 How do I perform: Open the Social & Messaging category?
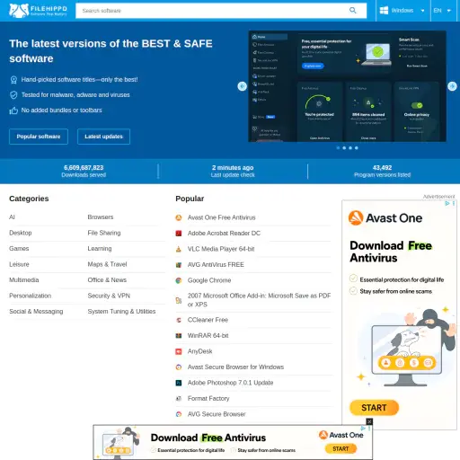[x=36, y=312]
